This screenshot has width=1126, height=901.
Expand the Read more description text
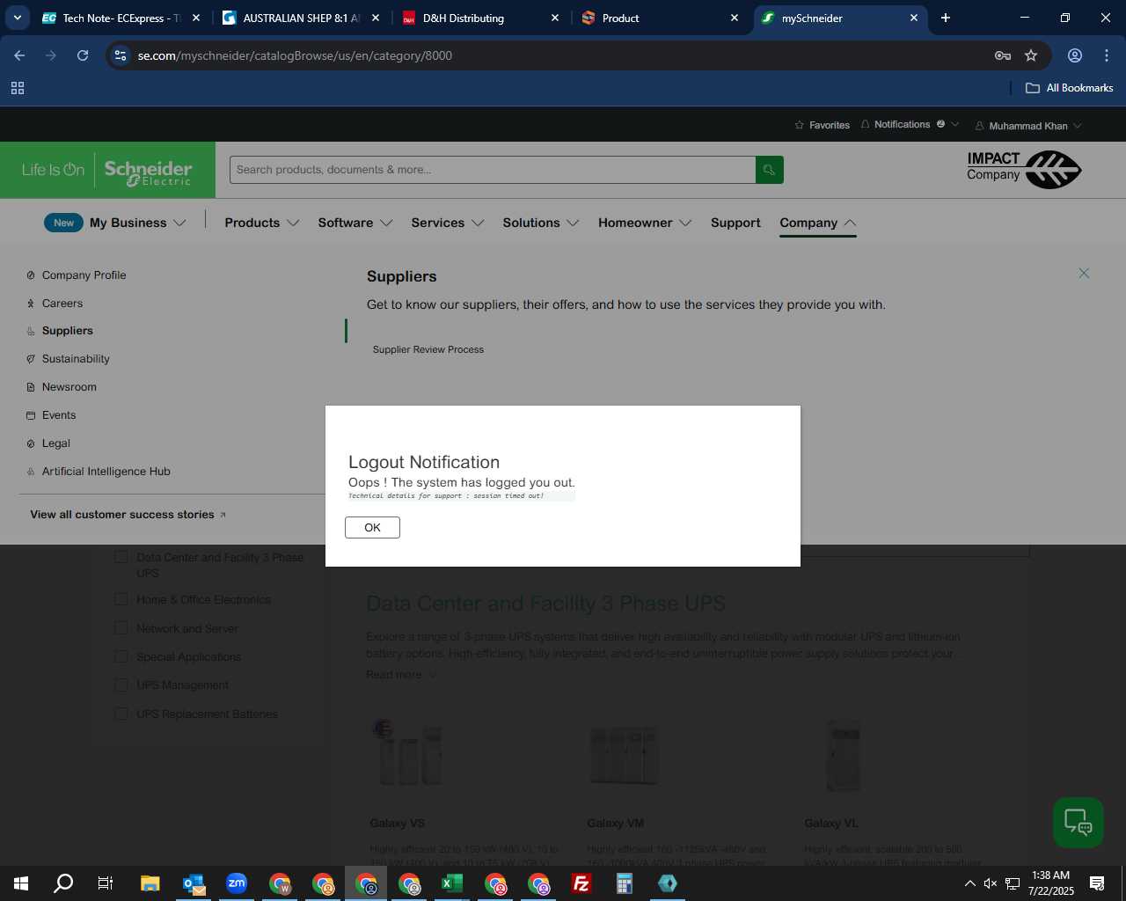pos(401,675)
